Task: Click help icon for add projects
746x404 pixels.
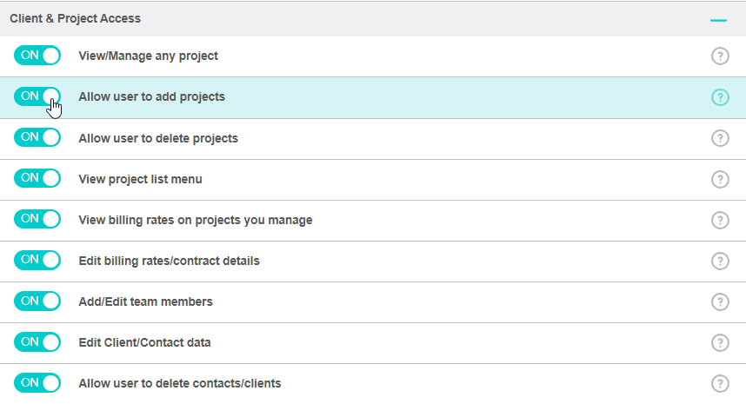Action: click(720, 97)
